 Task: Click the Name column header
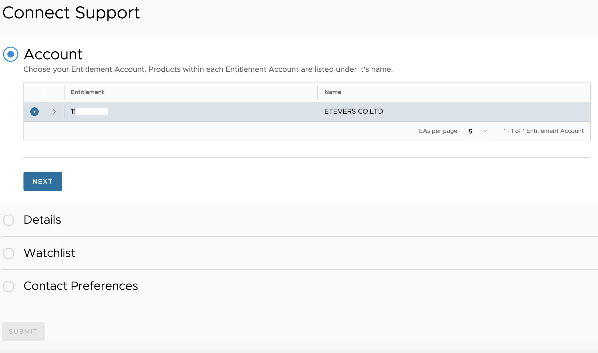[333, 92]
